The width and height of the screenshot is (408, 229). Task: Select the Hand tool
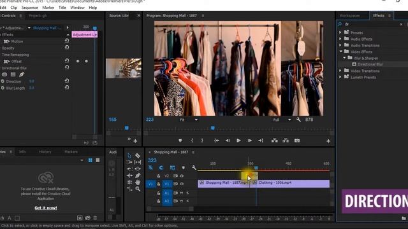[138, 183]
